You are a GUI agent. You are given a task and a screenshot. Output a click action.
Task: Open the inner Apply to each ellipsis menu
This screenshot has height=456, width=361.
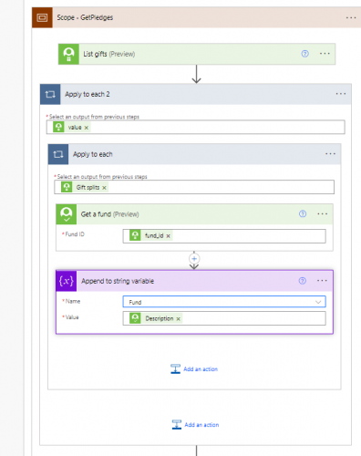click(330, 154)
